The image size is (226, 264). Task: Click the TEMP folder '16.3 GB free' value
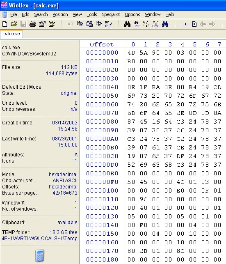(x=64, y=232)
